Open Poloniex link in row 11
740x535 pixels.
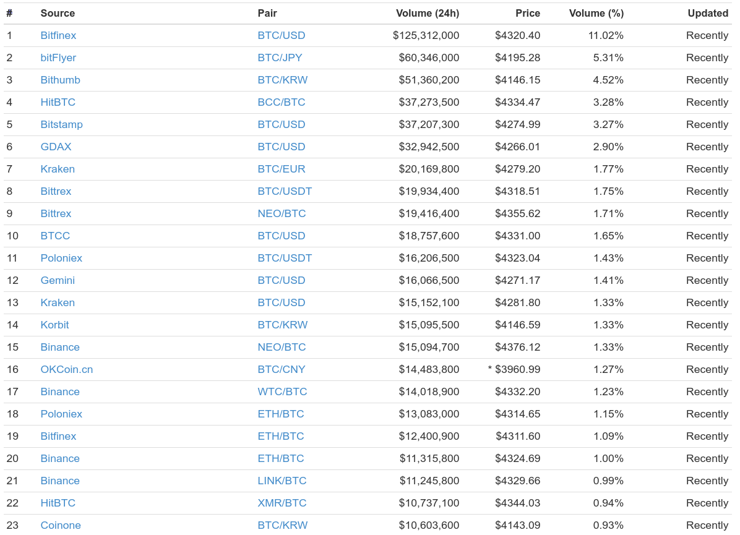point(61,258)
